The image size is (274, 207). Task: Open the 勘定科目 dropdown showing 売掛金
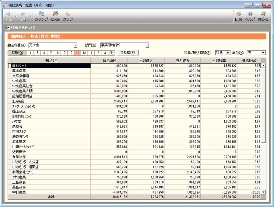pos(75,45)
